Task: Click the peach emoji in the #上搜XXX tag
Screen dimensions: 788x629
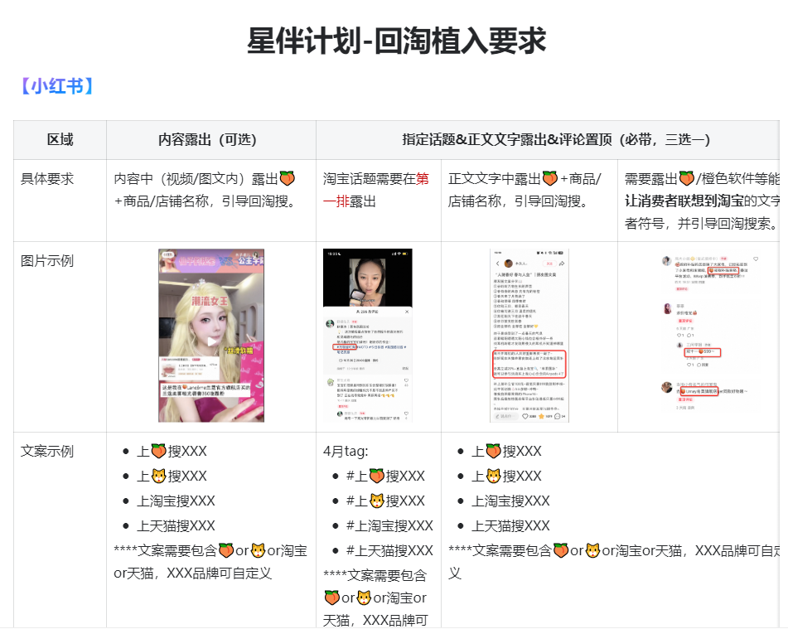Action: point(377,477)
